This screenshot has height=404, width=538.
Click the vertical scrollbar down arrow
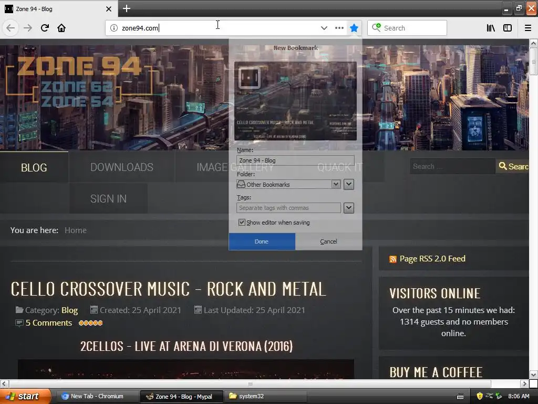533,375
